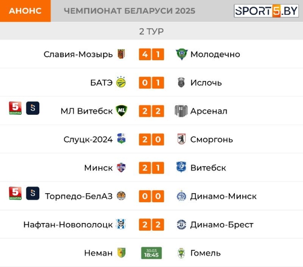Click the Сморгонь club crest

click(x=181, y=139)
